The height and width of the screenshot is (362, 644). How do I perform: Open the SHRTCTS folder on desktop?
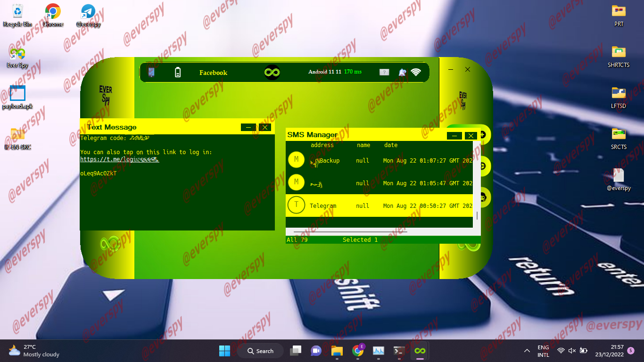tap(619, 56)
